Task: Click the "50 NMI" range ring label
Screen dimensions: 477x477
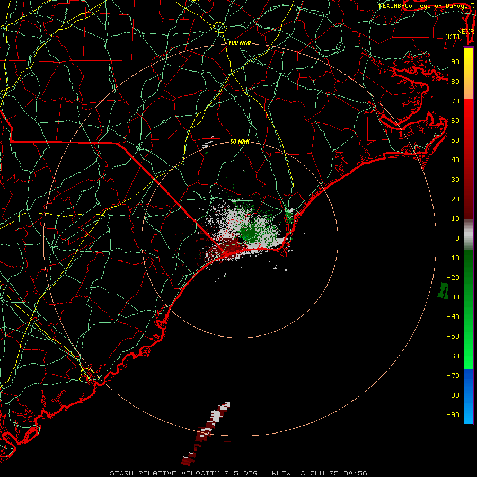Action: (x=240, y=142)
